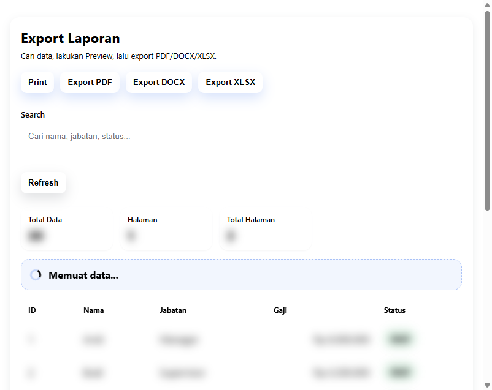Export the report as PDF
This screenshot has height=390, width=492.
(x=90, y=82)
